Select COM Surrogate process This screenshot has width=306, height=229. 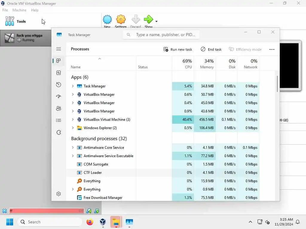tap(163, 164)
